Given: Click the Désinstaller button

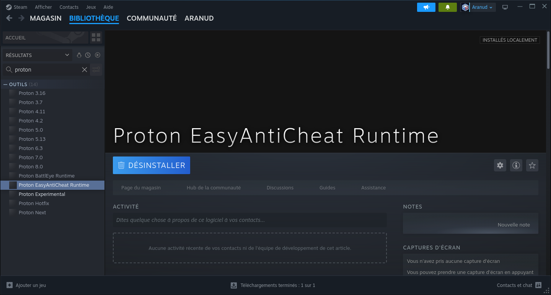Looking at the screenshot, I should [x=152, y=165].
